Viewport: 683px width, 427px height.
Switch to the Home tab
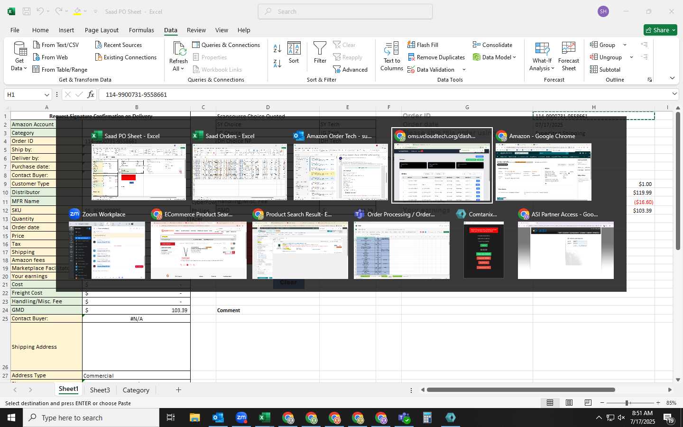[x=40, y=30]
